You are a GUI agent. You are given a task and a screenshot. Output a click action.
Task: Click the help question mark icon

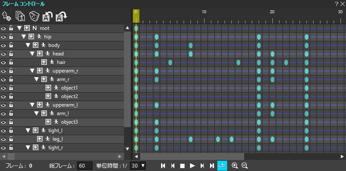337,3
